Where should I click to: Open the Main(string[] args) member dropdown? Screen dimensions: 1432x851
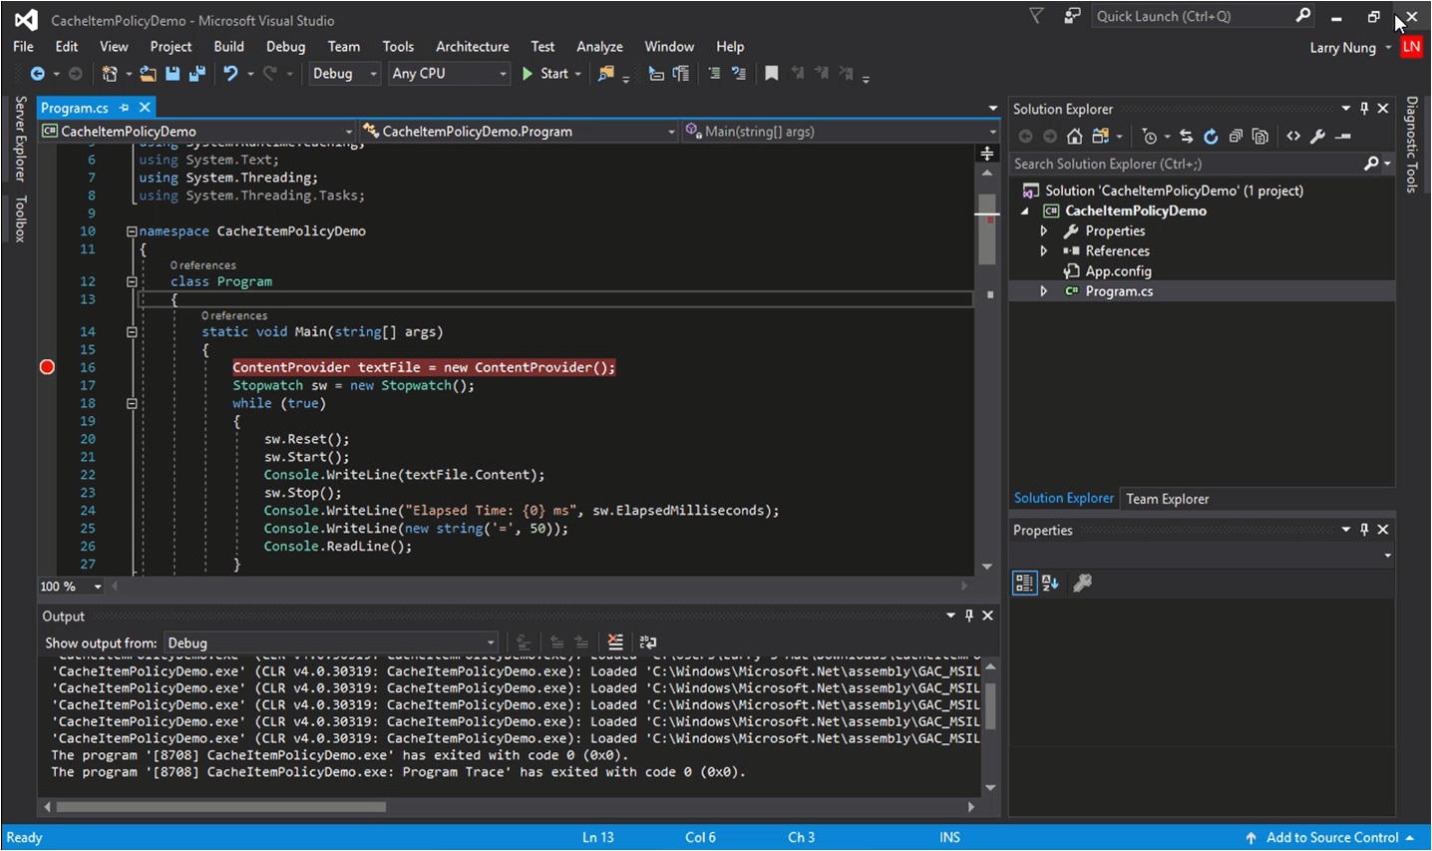(841, 131)
